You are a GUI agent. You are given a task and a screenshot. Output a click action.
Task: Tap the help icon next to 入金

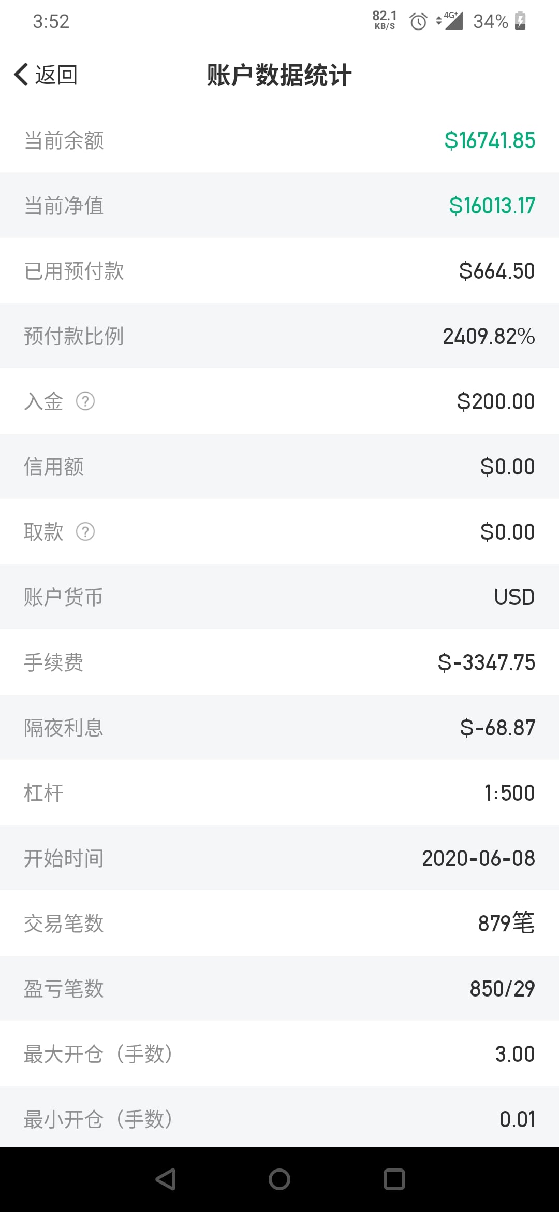[85, 401]
